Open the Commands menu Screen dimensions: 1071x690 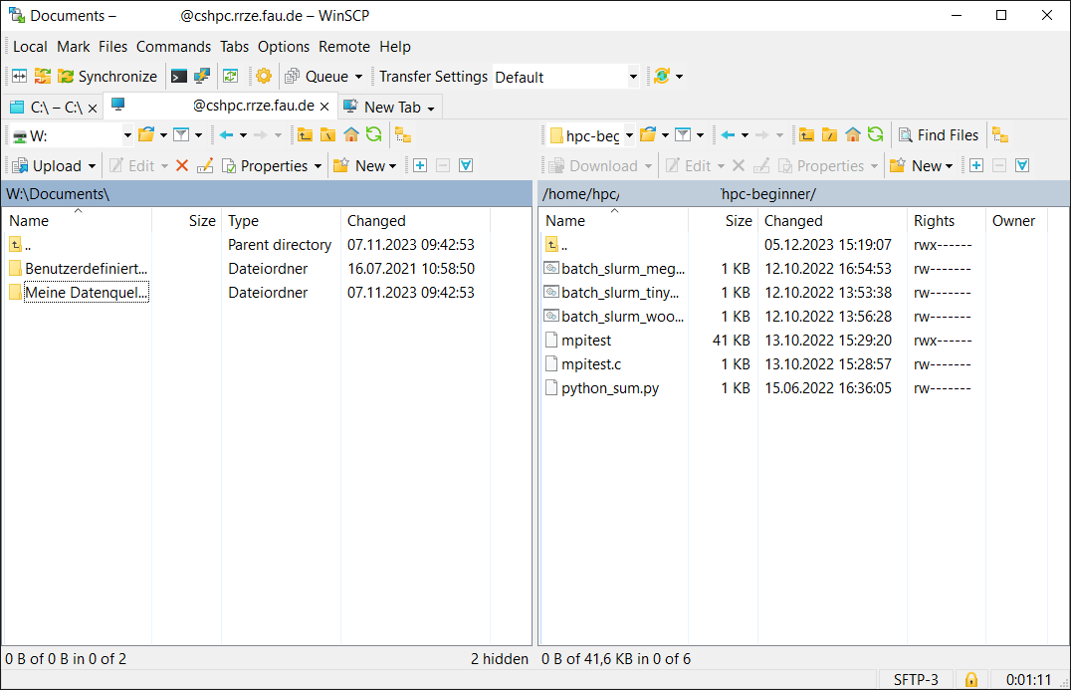(173, 47)
